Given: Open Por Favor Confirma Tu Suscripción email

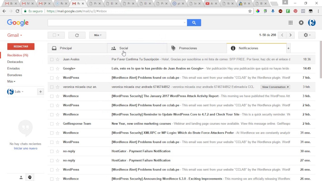Looking at the screenshot, I should click(135, 59).
